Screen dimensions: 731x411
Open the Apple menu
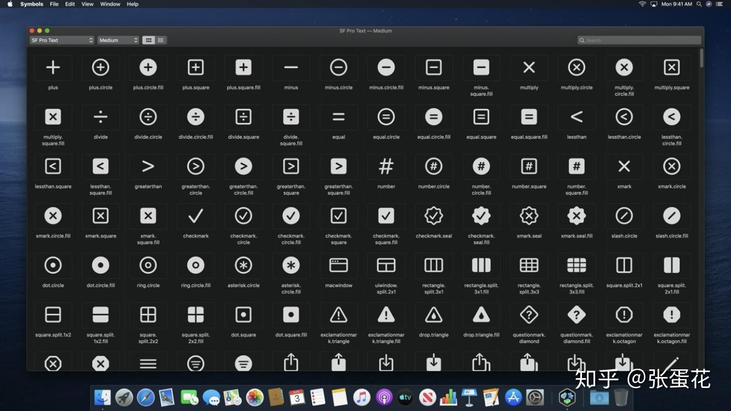coord(10,4)
